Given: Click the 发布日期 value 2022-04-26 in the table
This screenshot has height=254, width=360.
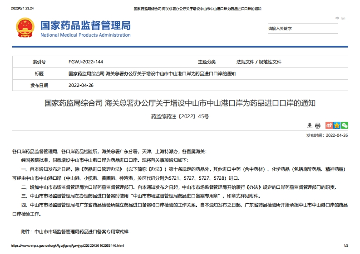Looking at the screenshot, I should tap(81, 85).
